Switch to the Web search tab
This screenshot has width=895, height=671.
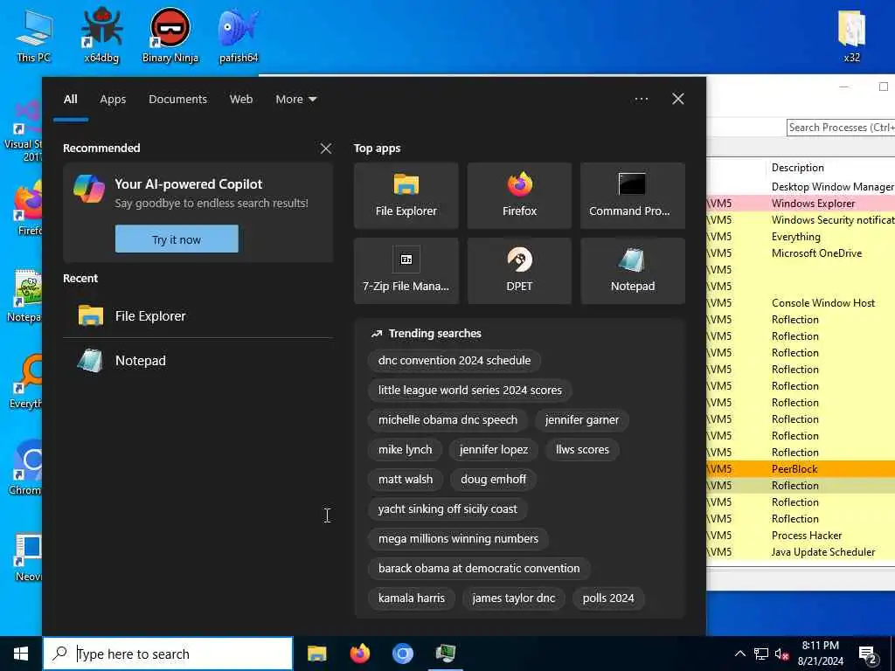pos(241,100)
